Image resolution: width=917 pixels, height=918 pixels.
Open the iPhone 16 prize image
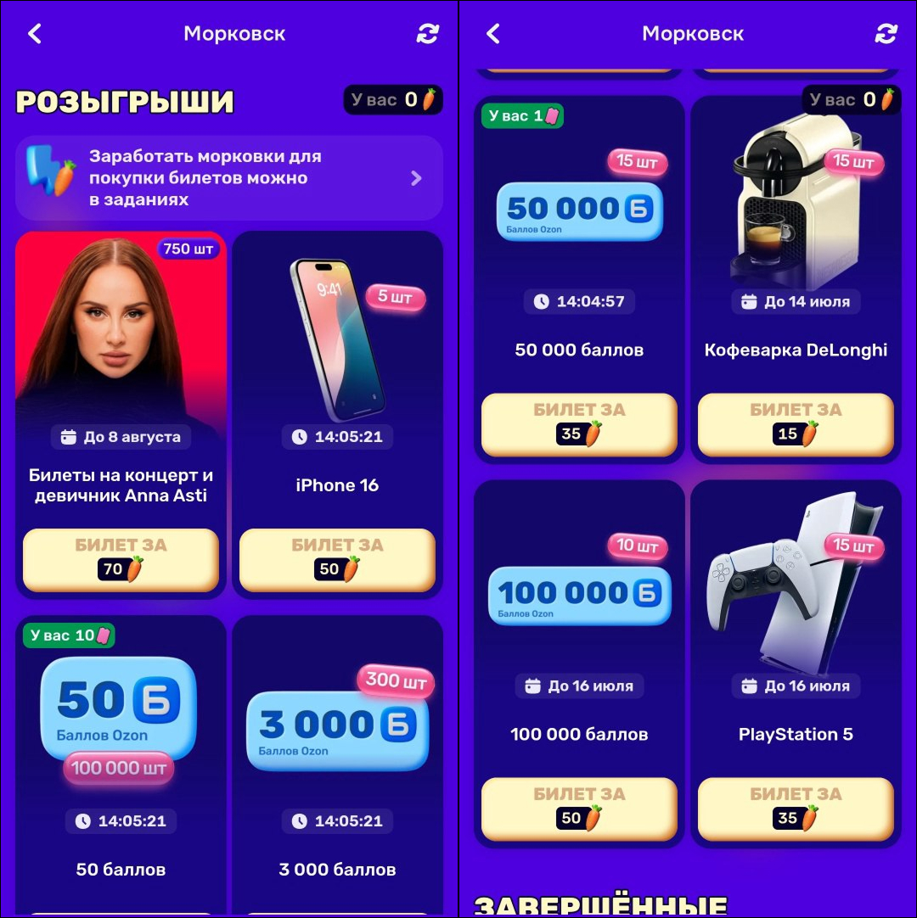click(x=337, y=339)
